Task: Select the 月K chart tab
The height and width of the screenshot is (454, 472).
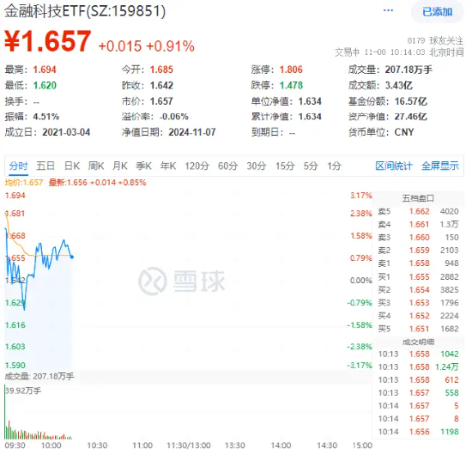Action: click(120, 166)
